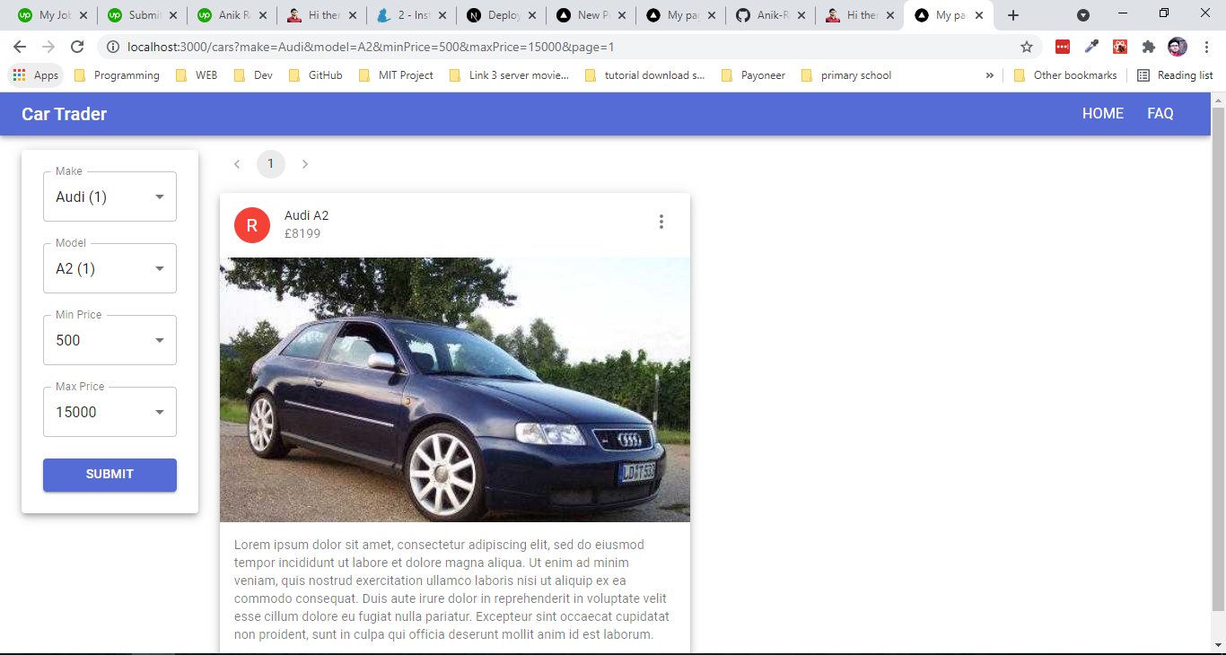Open the Apps grid shortcut
The width and height of the screenshot is (1226, 655).
(x=36, y=75)
